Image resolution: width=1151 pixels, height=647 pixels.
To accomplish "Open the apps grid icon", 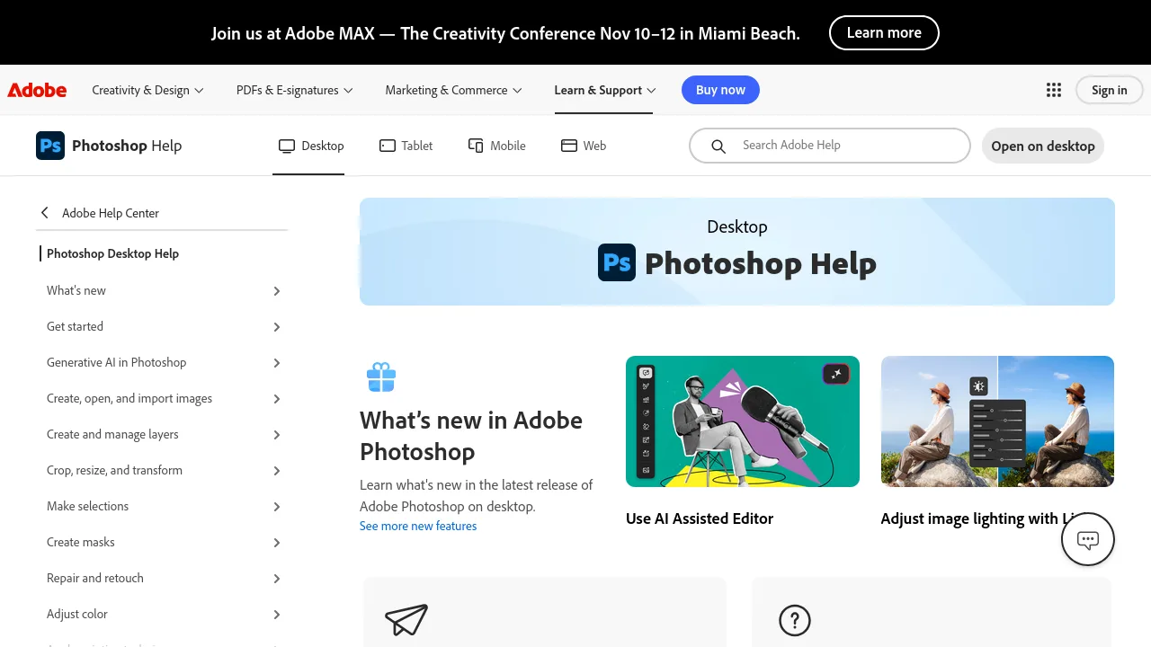I will [1054, 90].
